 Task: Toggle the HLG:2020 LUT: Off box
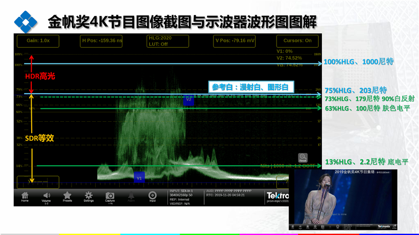coord(160,41)
